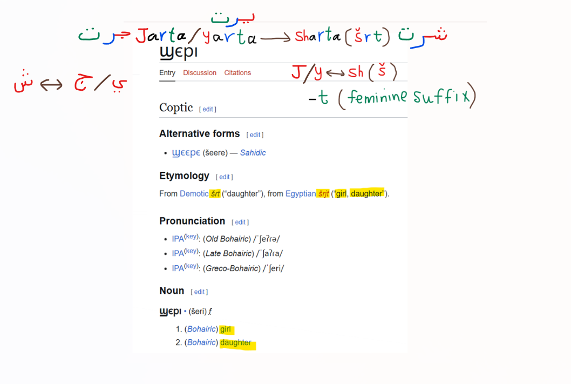Open the highlighted Egyptian šrjt term
Image resolution: width=571 pixels, height=384 pixels.
pos(323,193)
